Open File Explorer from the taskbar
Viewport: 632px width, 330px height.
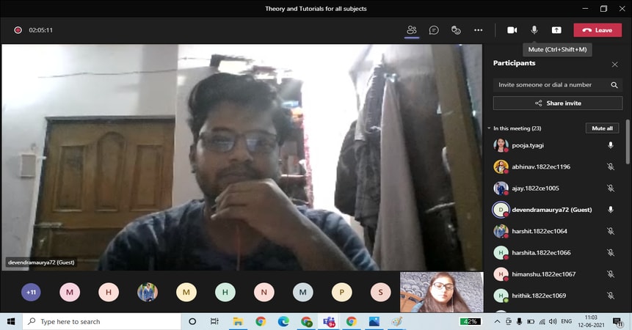pyautogui.click(x=238, y=321)
